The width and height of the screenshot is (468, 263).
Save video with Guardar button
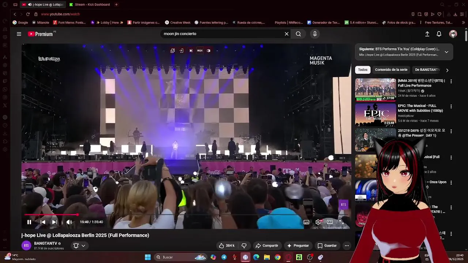(327, 245)
